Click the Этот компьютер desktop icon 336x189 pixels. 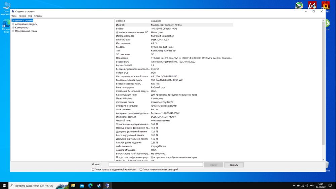[x=6, y=8]
